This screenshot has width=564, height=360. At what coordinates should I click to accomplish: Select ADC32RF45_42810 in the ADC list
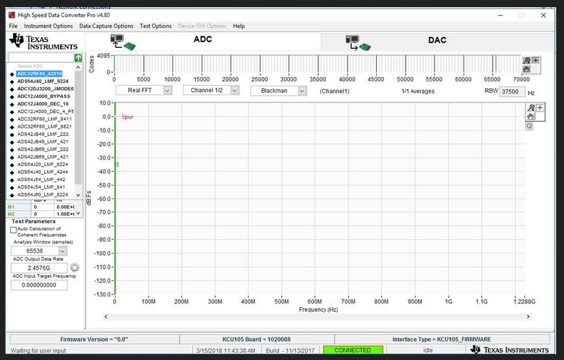40,73
